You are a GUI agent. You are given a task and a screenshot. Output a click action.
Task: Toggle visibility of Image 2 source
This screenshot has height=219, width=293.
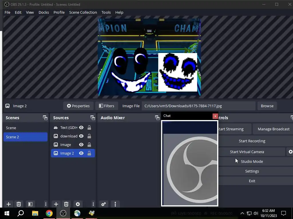81,153
